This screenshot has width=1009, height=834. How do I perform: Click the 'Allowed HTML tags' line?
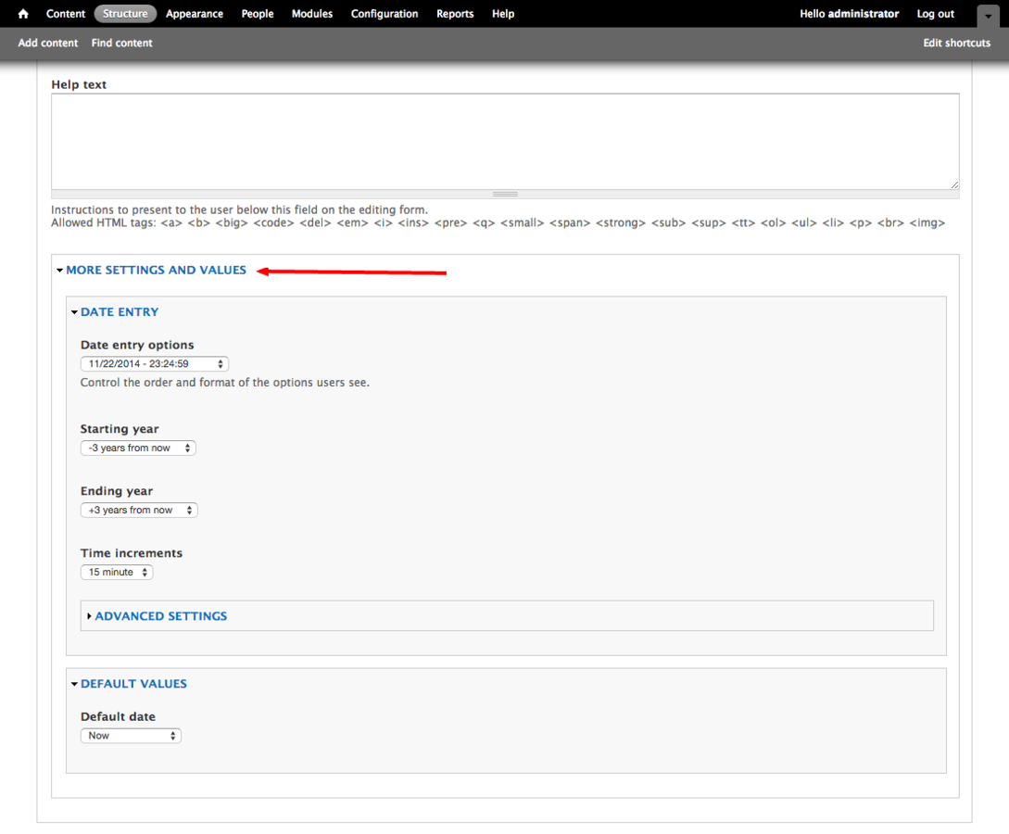498,222
